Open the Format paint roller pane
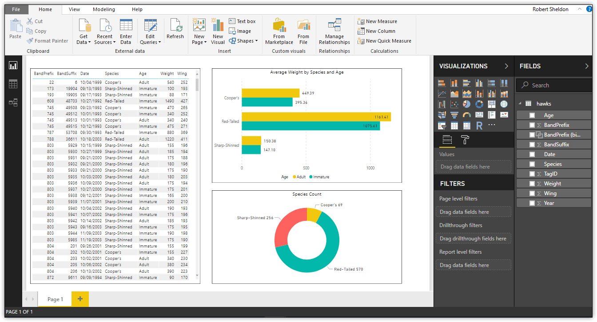 [x=465, y=140]
